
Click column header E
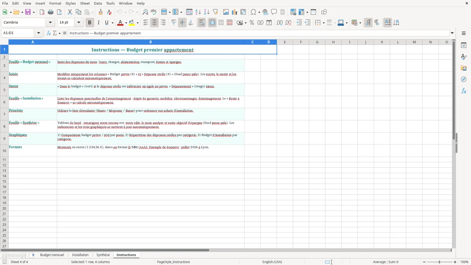pos(285,42)
